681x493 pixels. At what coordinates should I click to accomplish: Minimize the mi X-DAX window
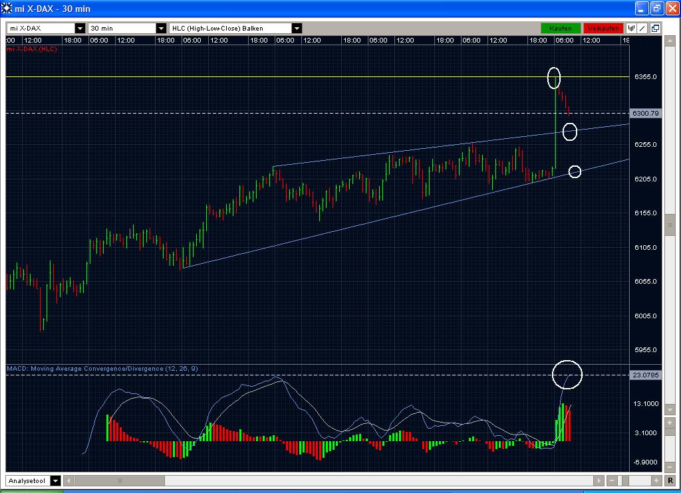click(642, 8)
